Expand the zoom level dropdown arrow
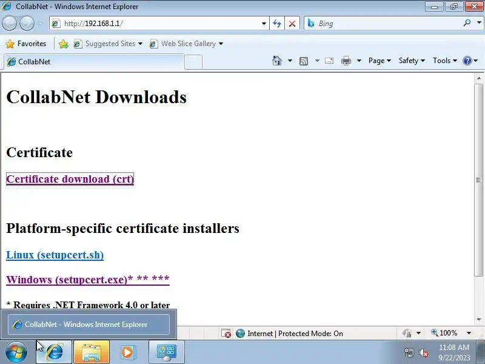The width and height of the screenshot is (485, 364). click(x=469, y=333)
